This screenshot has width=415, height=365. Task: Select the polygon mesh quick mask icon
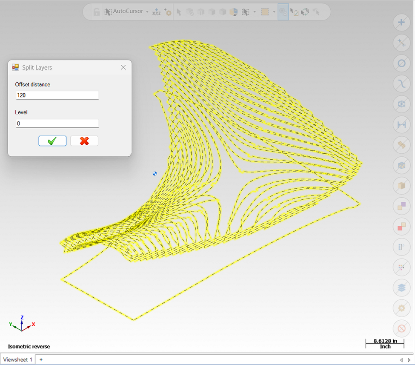pyautogui.click(x=401, y=165)
